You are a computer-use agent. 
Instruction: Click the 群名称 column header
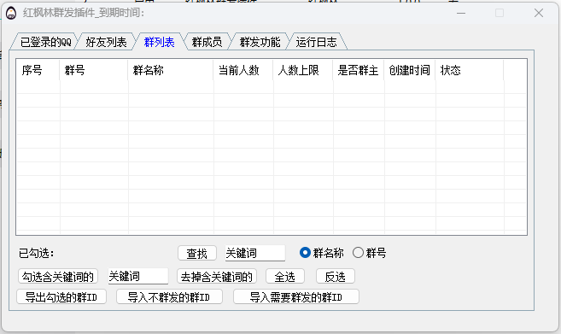pyautogui.click(x=170, y=70)
